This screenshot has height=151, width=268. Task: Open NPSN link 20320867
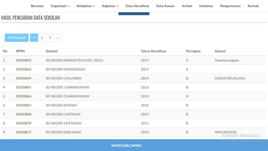[x=23, y=105]
